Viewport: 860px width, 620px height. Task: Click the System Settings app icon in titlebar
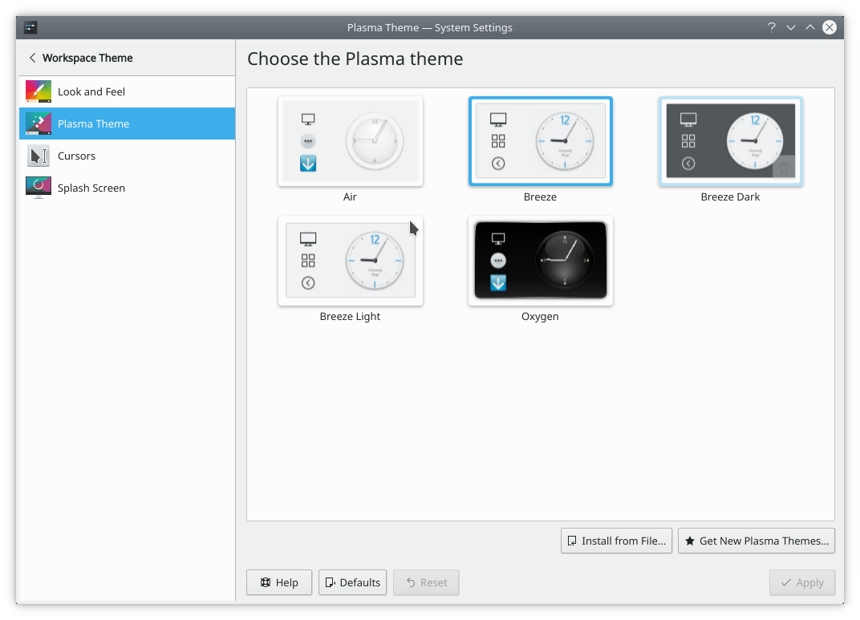[30, 27]
